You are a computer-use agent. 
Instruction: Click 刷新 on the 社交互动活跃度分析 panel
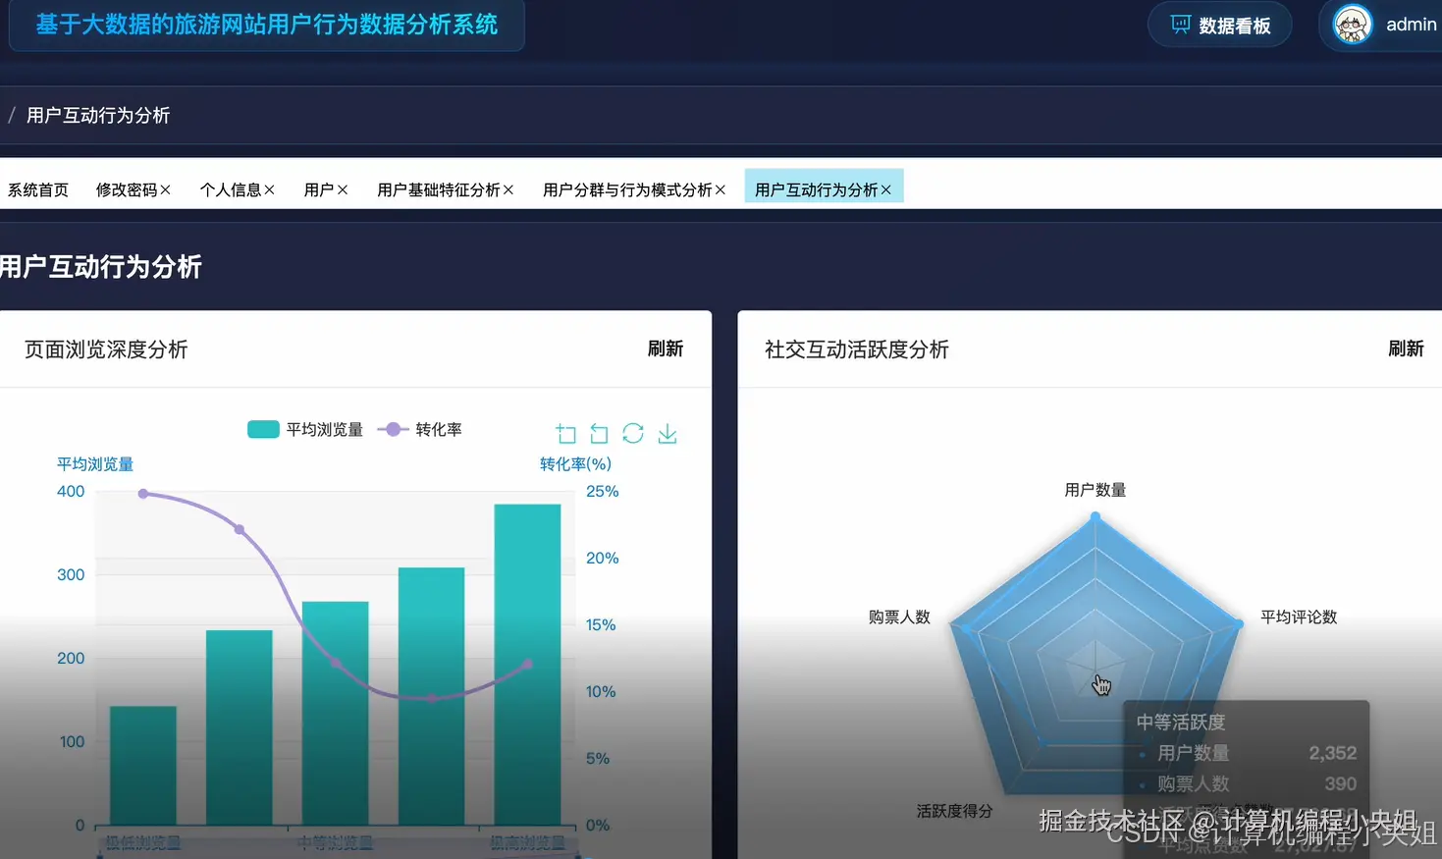[x=1406, y=349]
